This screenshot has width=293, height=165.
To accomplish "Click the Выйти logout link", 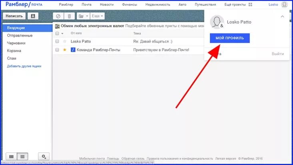I will [278, 54].
